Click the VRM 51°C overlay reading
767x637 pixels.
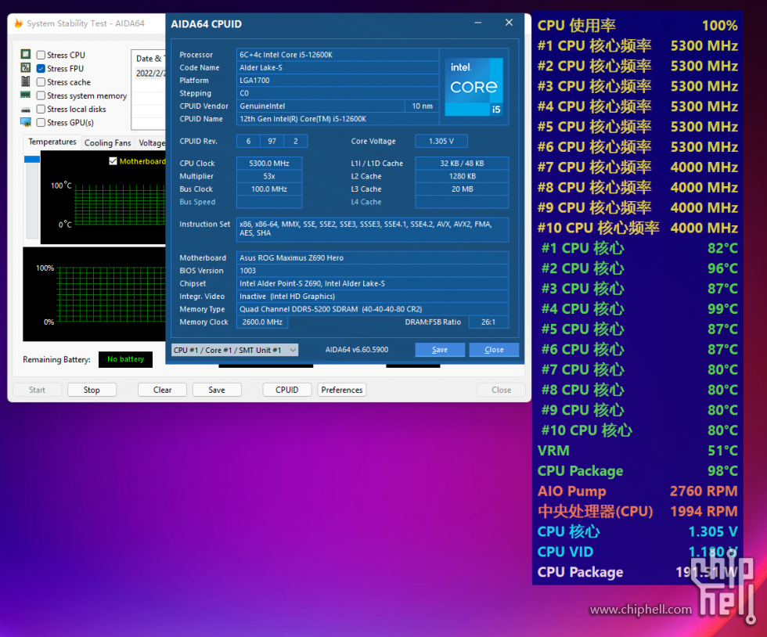[x=637, y=451]
